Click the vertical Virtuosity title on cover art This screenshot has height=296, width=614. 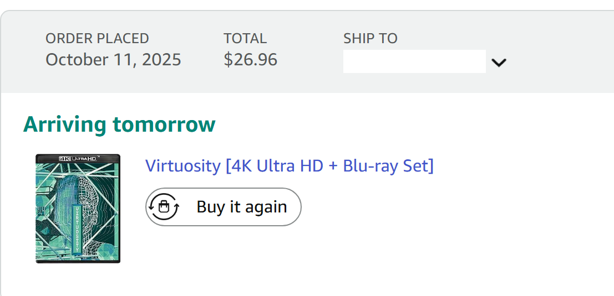point(77,230)
